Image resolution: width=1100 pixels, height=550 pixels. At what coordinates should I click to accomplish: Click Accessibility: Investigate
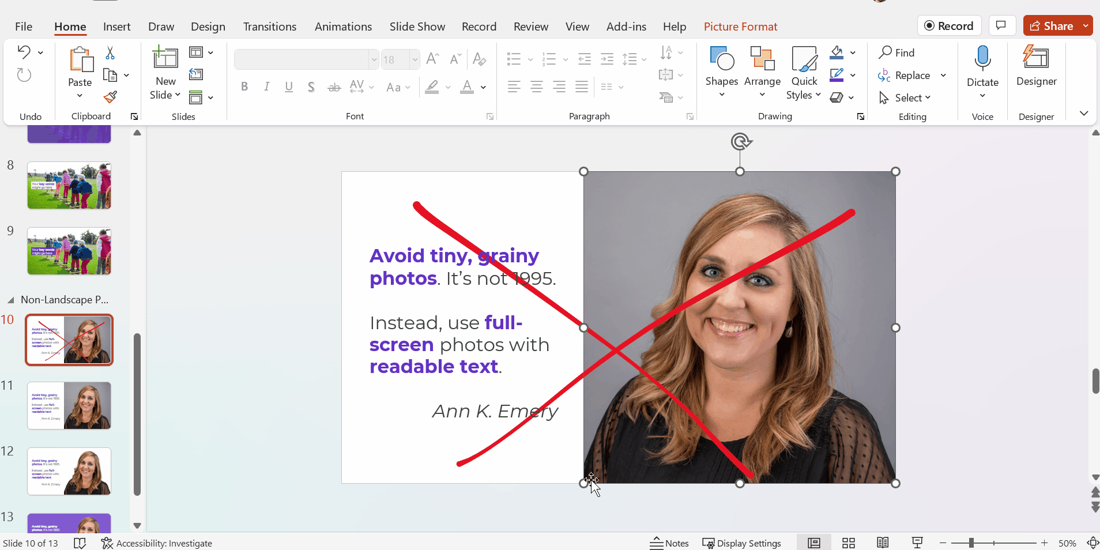tap(156, 543)
